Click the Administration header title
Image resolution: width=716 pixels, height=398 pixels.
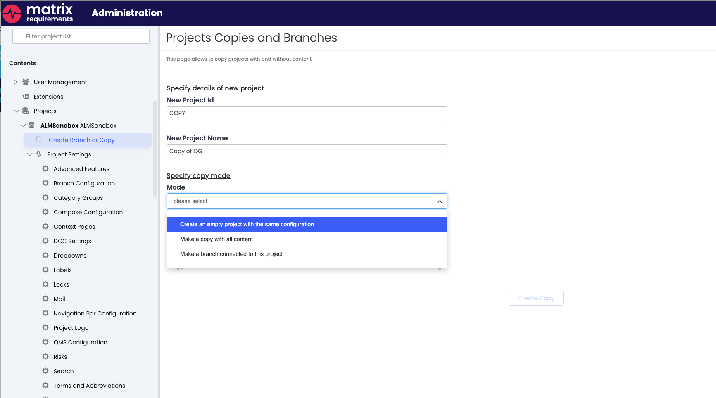point(127,13)
